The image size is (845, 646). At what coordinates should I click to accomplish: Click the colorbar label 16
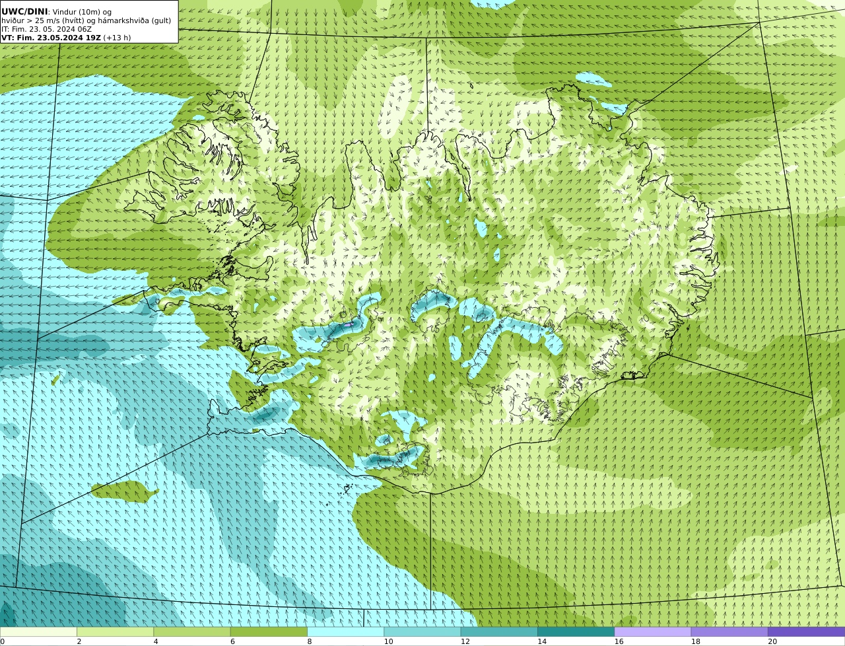(619, 641)
